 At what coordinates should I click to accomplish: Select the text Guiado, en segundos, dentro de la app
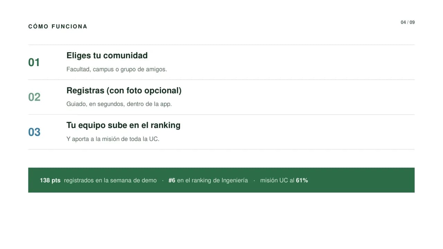pyautogui.click(x=119, y=104)
